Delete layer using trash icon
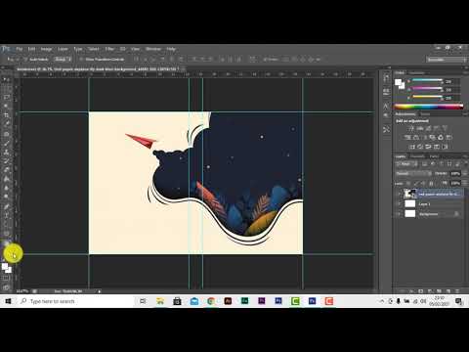Viewport: 469px width, 352px height. coord(457,290)
